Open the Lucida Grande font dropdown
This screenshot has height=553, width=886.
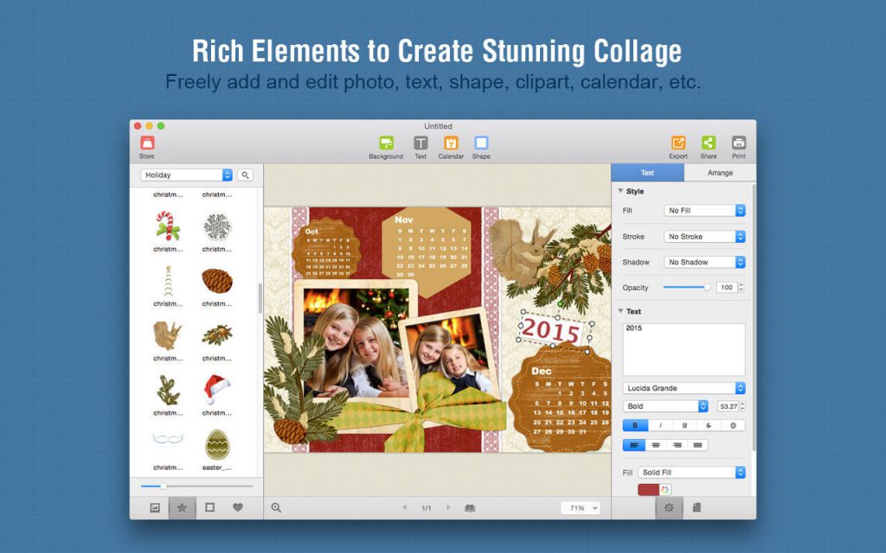click(x=683, y=387)
